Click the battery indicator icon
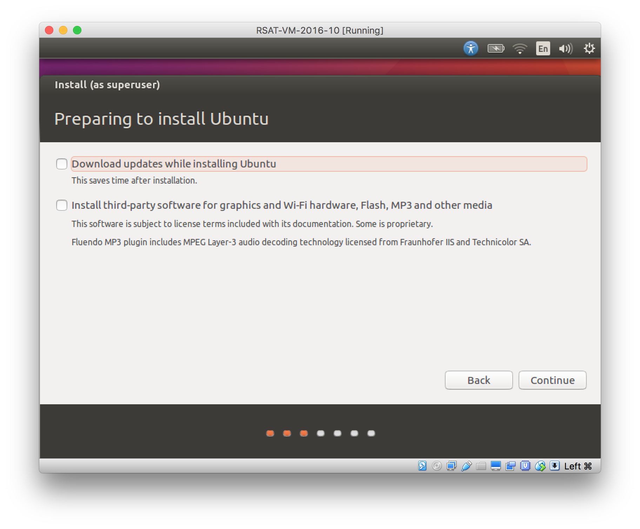The image size is (640, 529). pyautogui.click(x=495, y=48)
